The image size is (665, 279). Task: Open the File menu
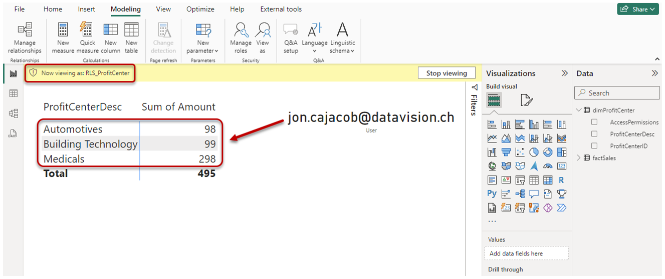[20, 9]
